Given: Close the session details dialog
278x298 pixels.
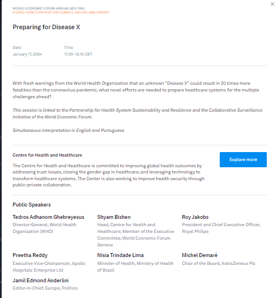Looking at the screenshot, I should (x=272, y=4).
